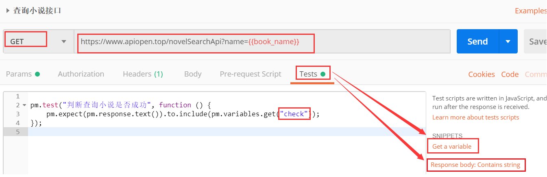Switch to the Body tab
The image size is (547, 177).
tap(193, 74)
